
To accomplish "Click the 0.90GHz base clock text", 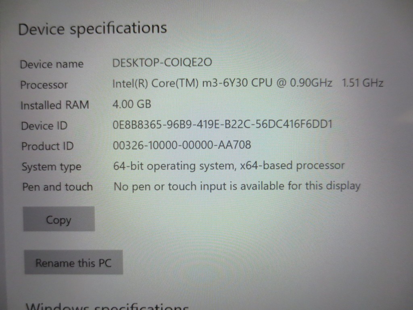I will 311,83.
